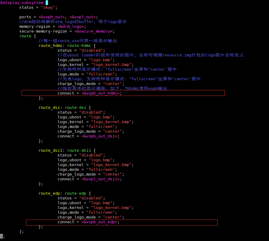Click the green route-edp node name
The width and height of the screenshot is (269, 241).
coord(76,193)
